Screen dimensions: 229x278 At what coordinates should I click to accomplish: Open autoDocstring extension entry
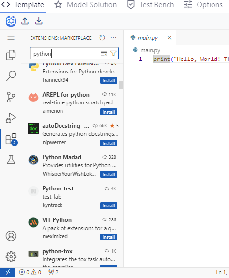click(73, 134)
